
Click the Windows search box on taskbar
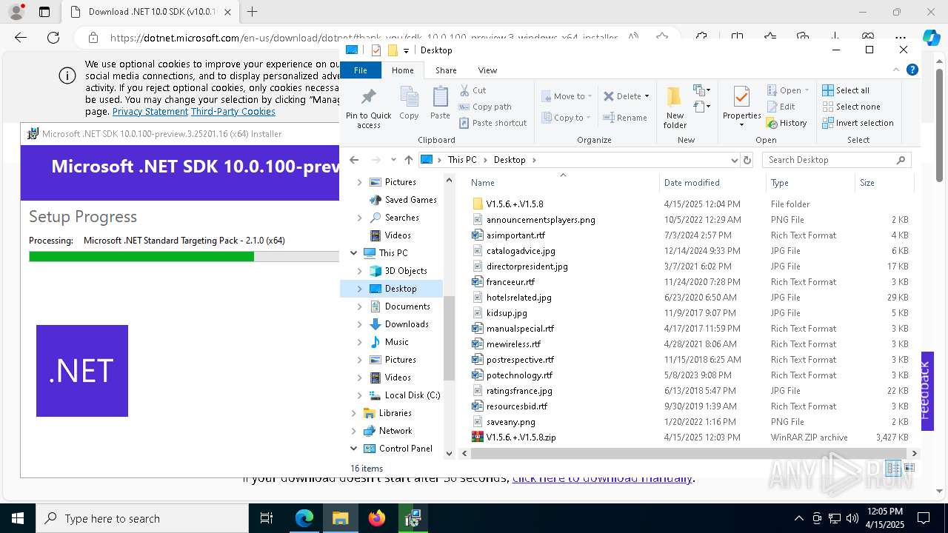pos(142,518)
